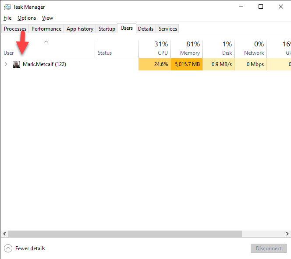
Task: Click the Disconnect button
Action: coord(269,248)
